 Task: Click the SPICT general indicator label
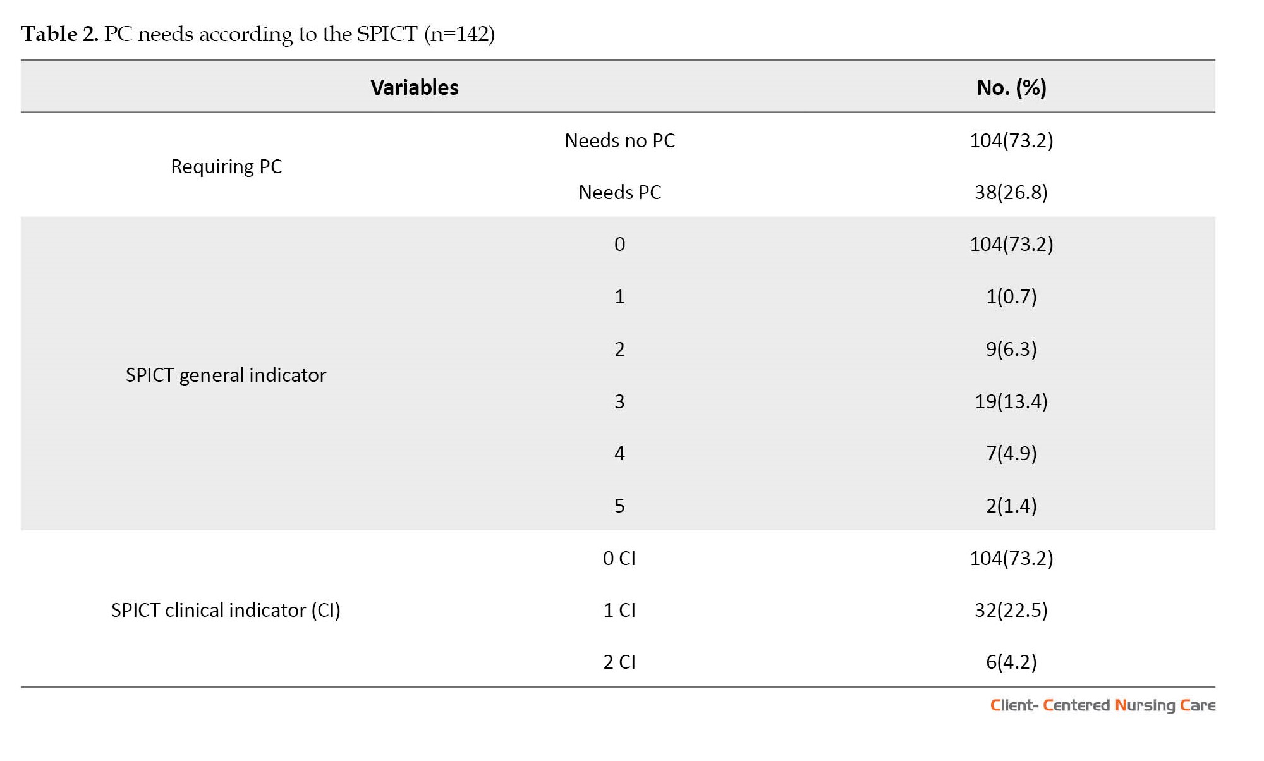click(x=226, y=375)
